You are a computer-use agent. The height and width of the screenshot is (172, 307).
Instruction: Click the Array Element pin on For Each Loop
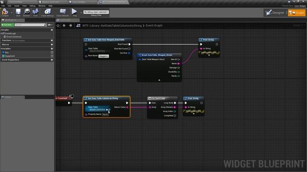[175, 107]
